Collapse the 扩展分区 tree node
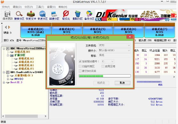 point(8,55)
